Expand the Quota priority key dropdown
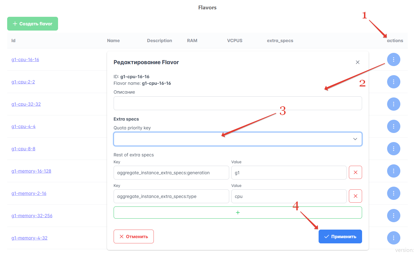 [237, 139]
